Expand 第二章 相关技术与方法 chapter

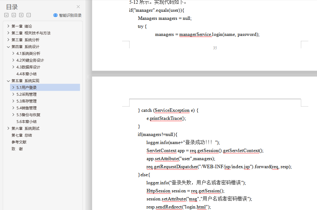pyautogui.click(x=8, y=33)
